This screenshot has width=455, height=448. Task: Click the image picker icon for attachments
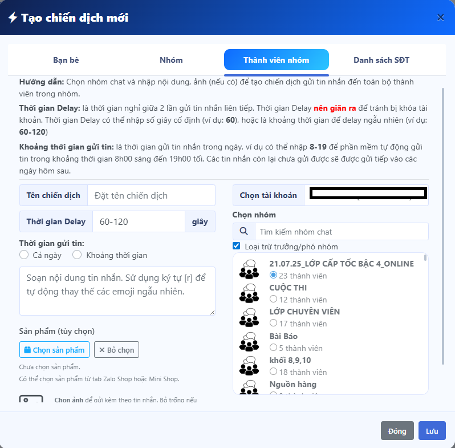(x=31, y=400)
